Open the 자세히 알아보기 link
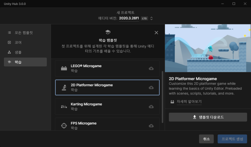The height and width of the screenshot is (147, 251). coord(189,102)
